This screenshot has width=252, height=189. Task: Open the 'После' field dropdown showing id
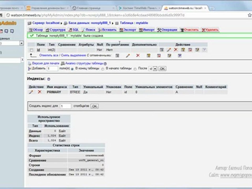tap(153, 69)
